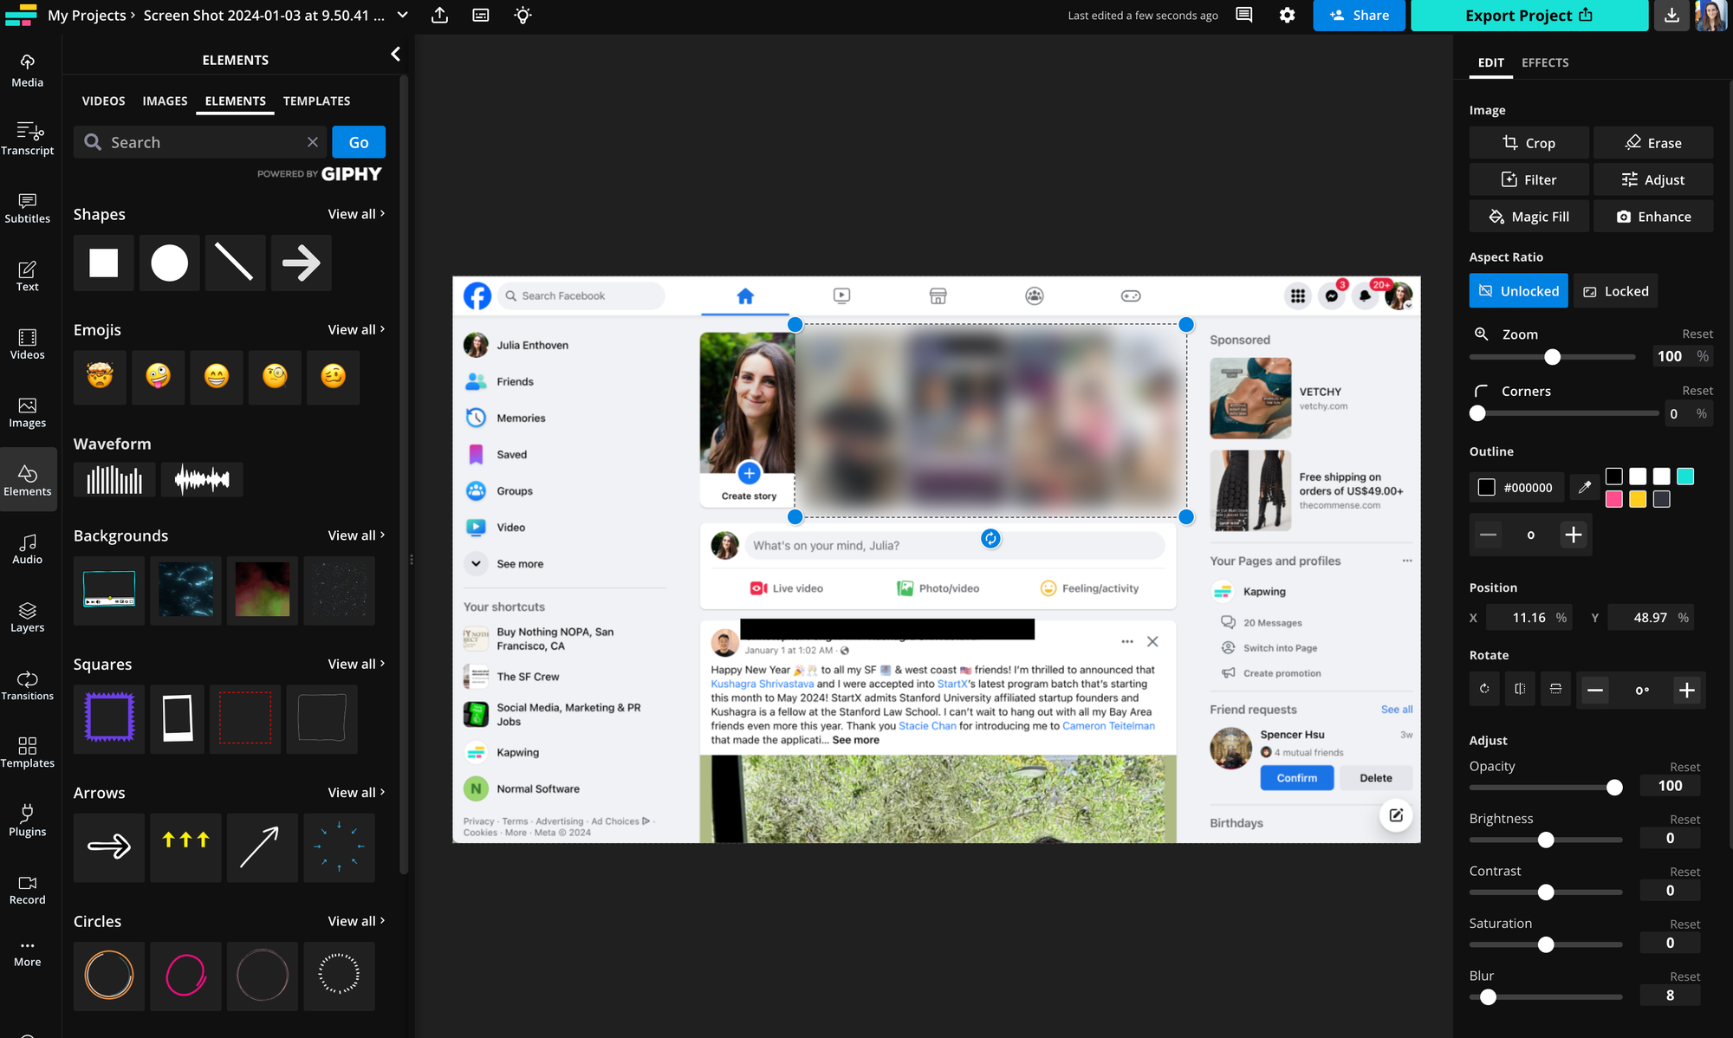The width and height of the screenshot is (1733, 1038).
Task: Select the Erase image tool
Action: coord(1652,143)
